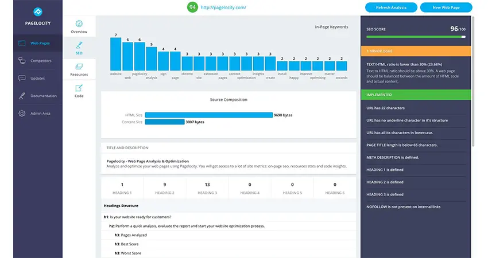Go to Updates section

tap(38, 78)
